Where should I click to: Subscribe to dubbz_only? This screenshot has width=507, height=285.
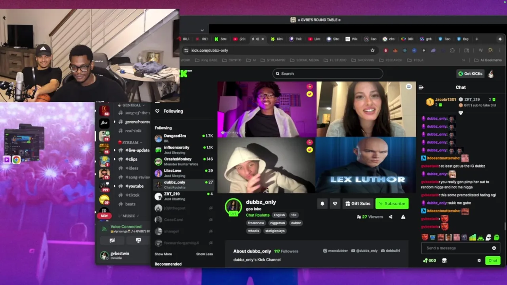[x=392, y=203]
